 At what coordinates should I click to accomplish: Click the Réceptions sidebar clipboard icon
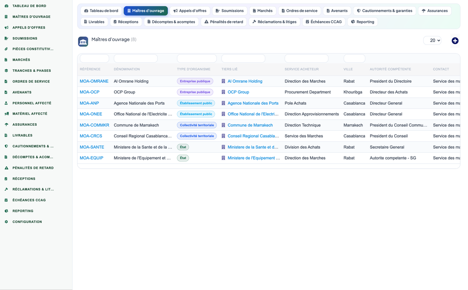point(6,179)
